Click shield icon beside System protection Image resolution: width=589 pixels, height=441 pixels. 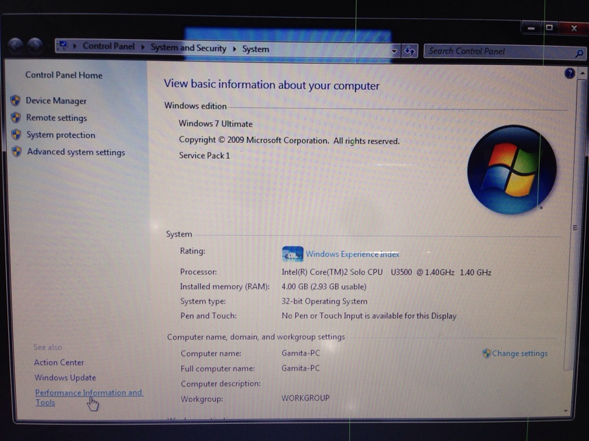(x=16, y=135)
